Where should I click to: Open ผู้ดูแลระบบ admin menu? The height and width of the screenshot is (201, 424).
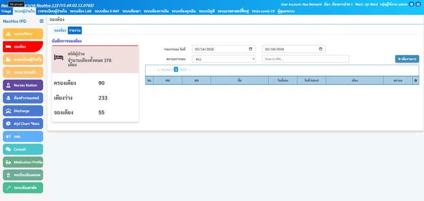tap(286, 11)
